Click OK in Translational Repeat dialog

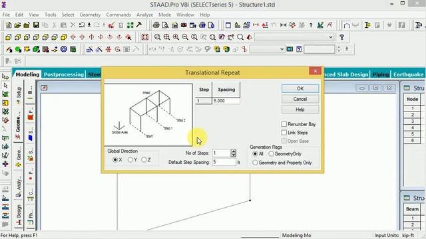click(300, 88)
